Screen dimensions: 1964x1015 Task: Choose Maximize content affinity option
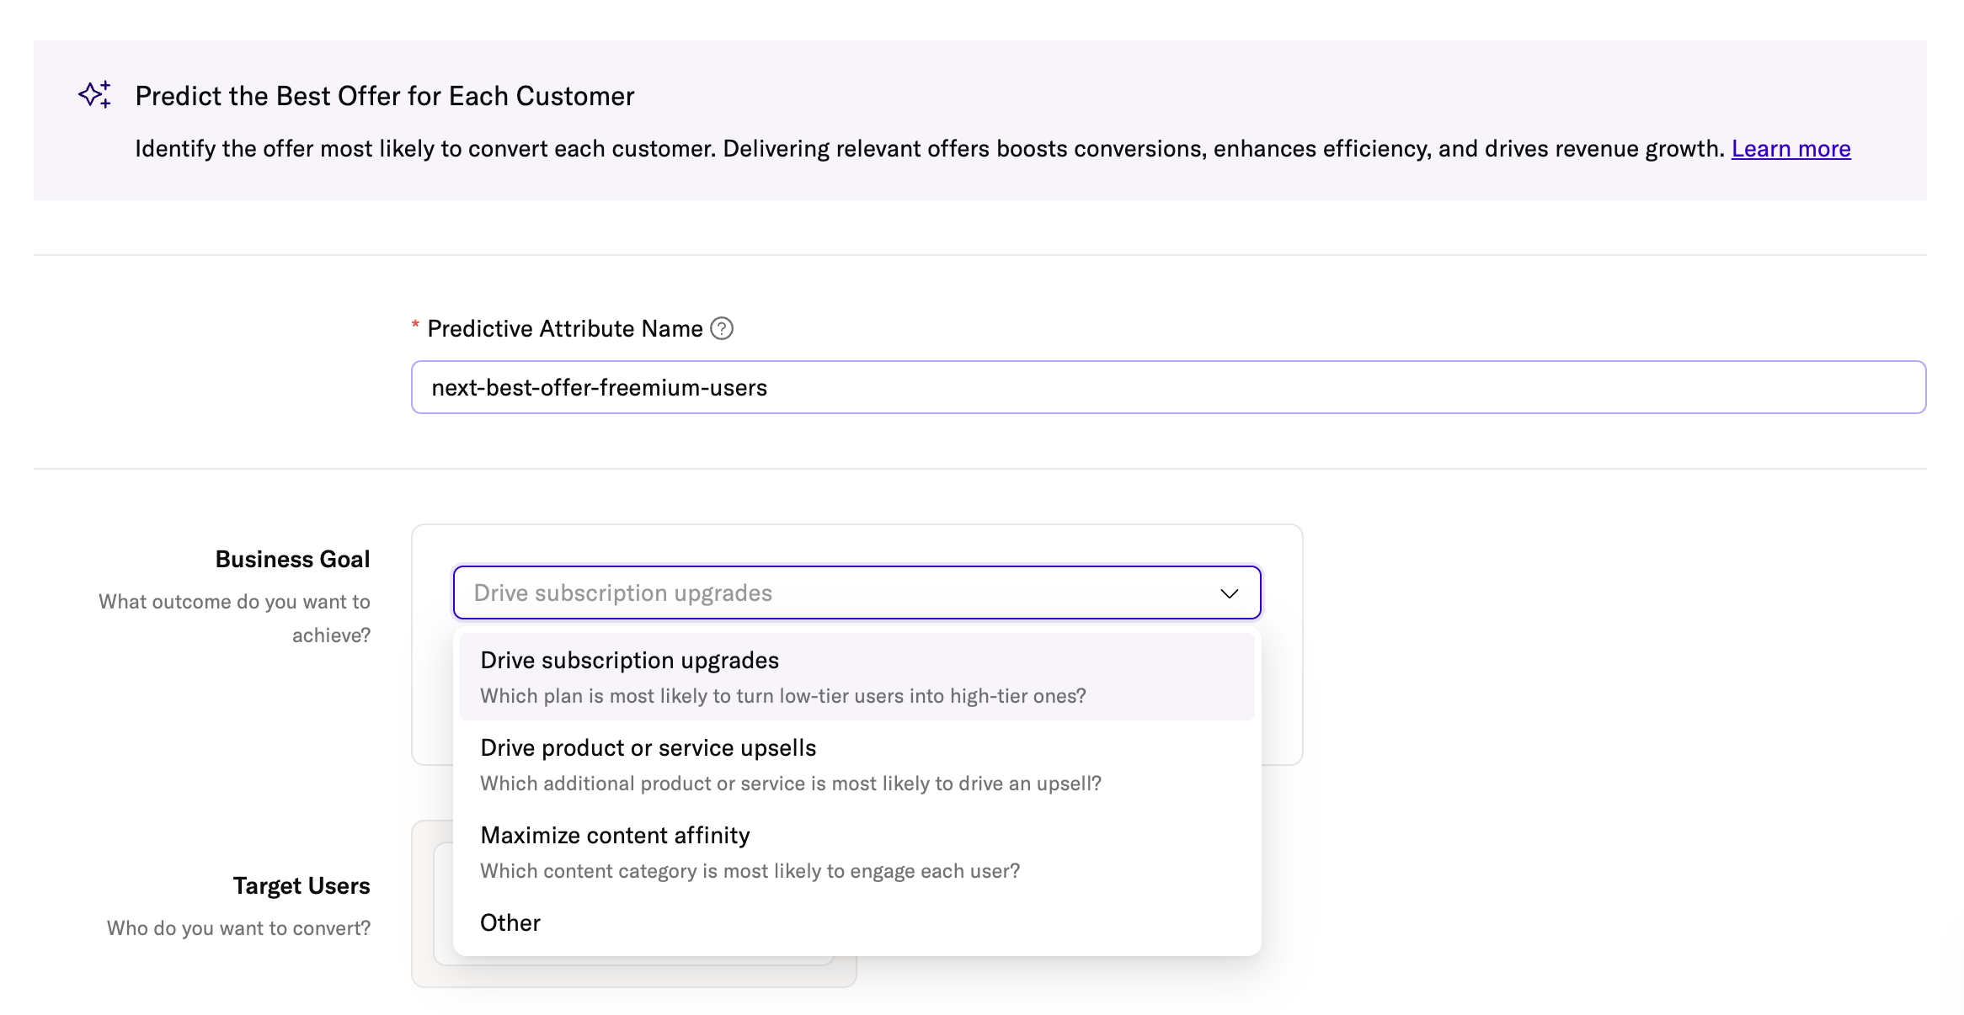pyautogui.click(x=615, y=836)
